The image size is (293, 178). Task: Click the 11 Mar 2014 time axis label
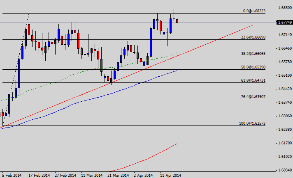tap(91, 175)
